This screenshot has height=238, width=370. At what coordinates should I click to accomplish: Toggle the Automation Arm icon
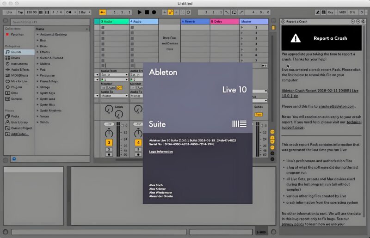click(x=170, y=12)
